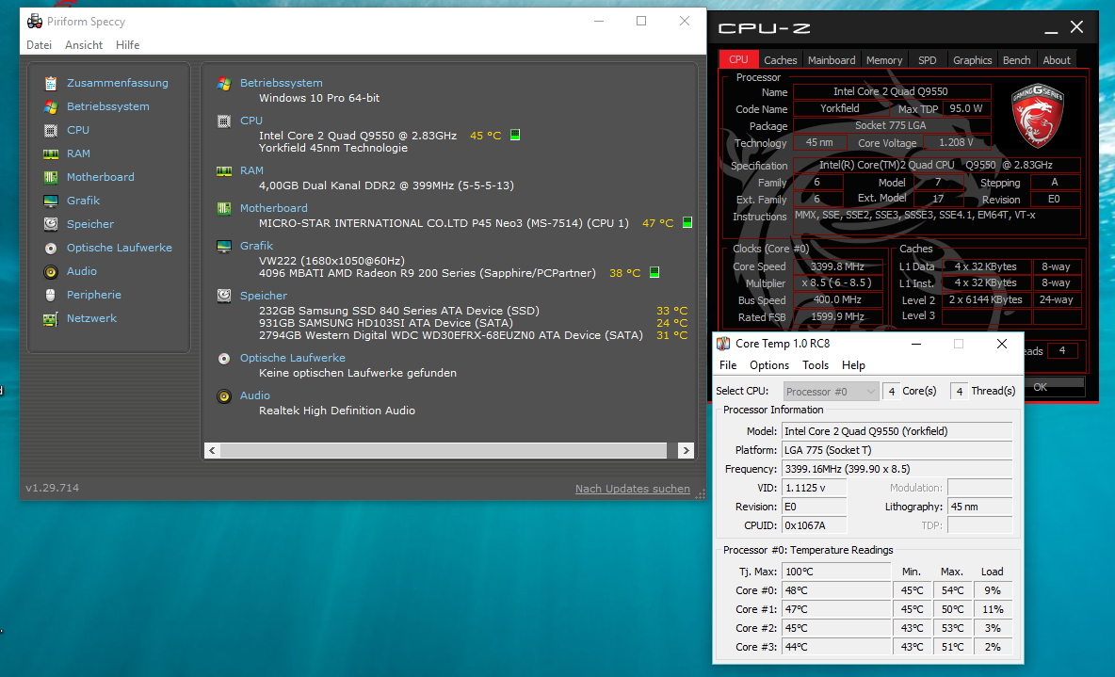The height and width of the screenshot is (677, 1115).
Task: Click the horizontal scrollbar left arrow in Speccy
Action: [212, 450]
